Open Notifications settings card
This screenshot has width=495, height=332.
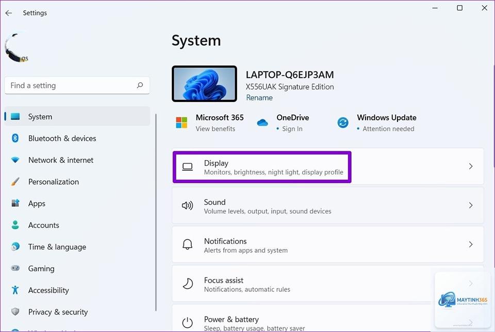pyautogui.click(x=328, y=244)
